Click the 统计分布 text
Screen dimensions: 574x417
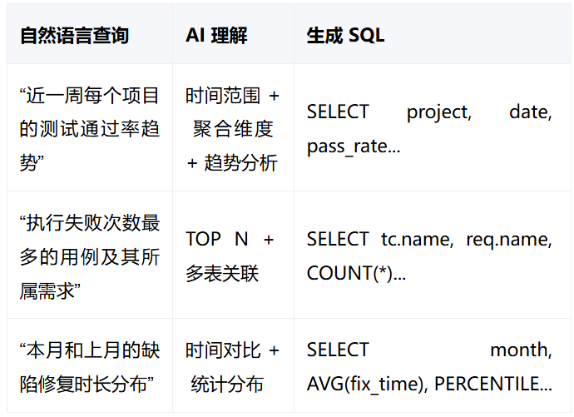[x=227, y=385]
